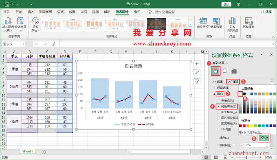Switch to the Marker tab (标记)
Viewport: 277px width, 160px height.
[233, 82]
